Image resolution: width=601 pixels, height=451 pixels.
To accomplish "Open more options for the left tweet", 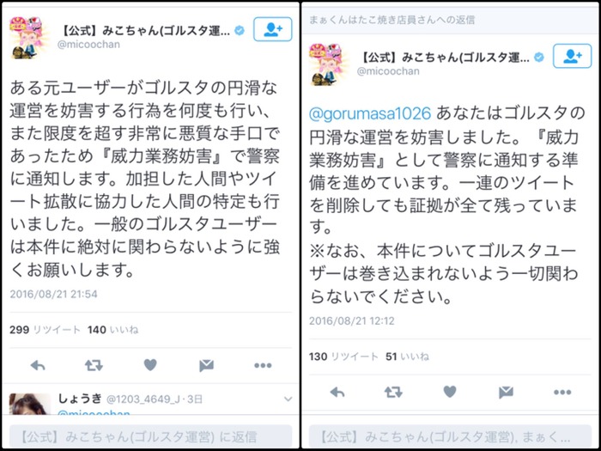I will point(263,365).
